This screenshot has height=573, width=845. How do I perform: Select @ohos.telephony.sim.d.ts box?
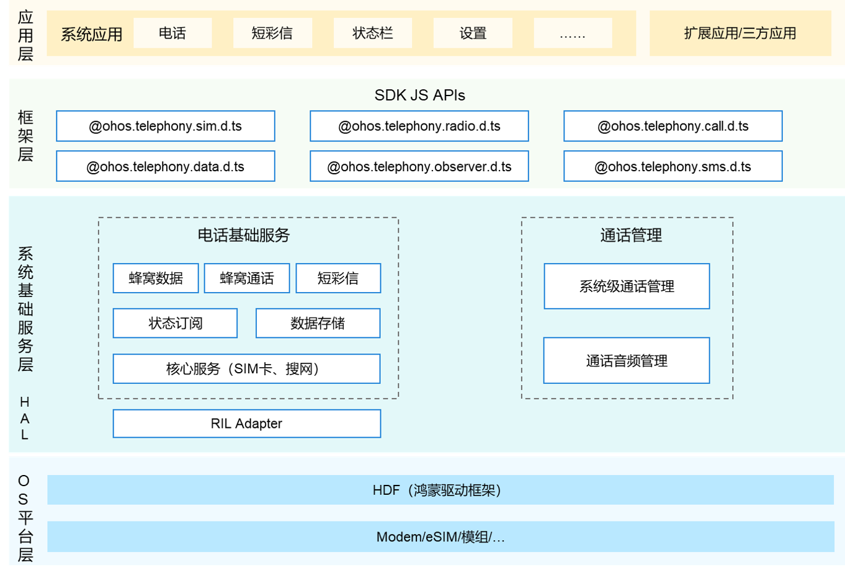[166, 126]
